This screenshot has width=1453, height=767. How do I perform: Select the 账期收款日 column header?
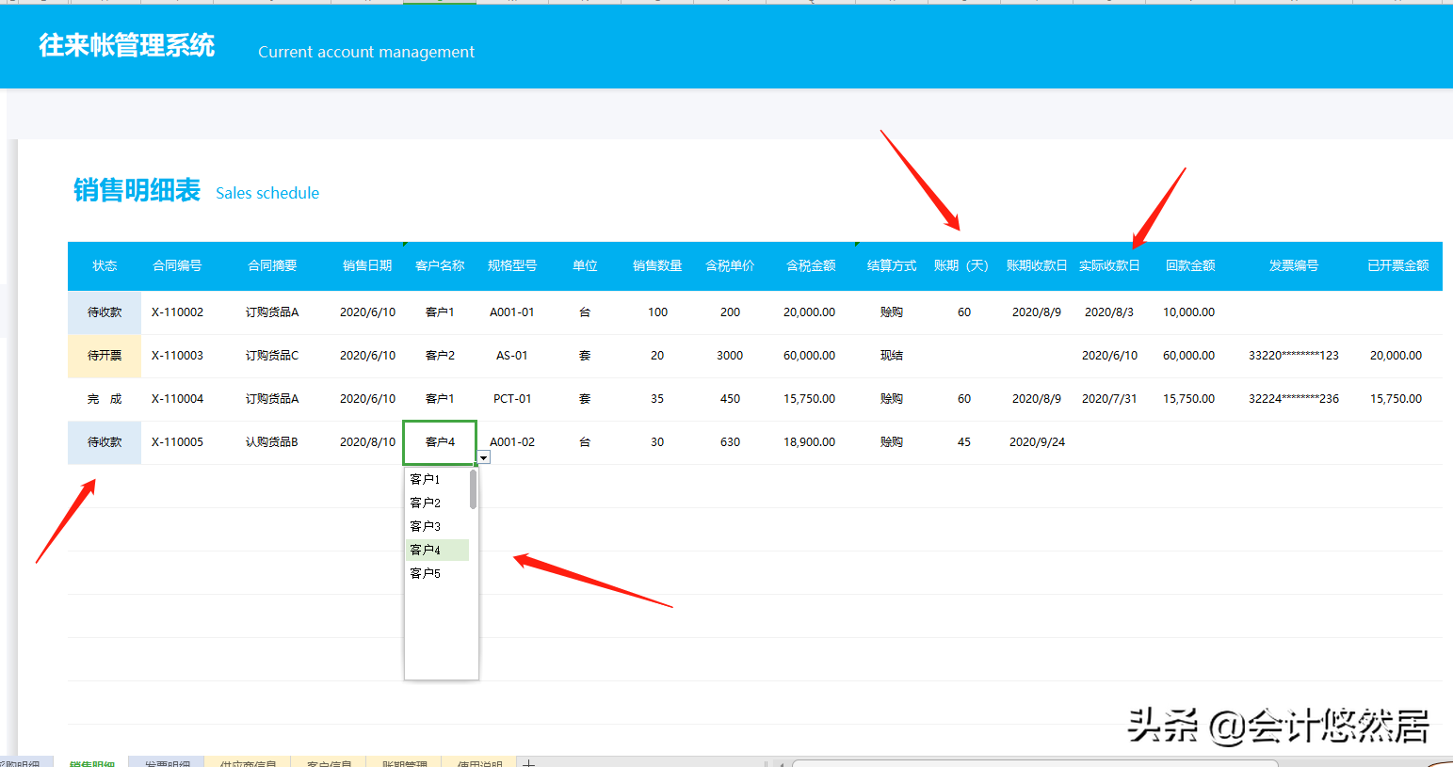[1037, 266]
